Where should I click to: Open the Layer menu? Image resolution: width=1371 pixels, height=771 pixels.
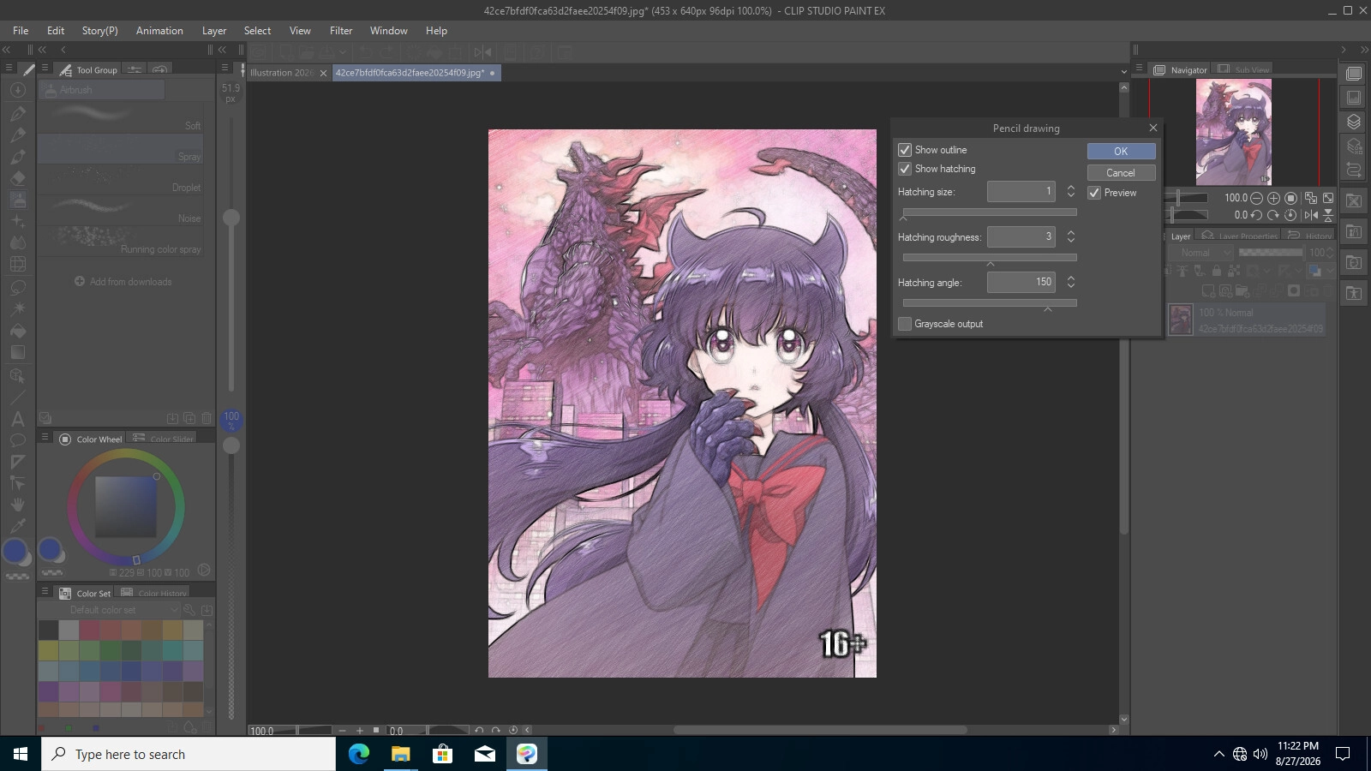point(214,31)
